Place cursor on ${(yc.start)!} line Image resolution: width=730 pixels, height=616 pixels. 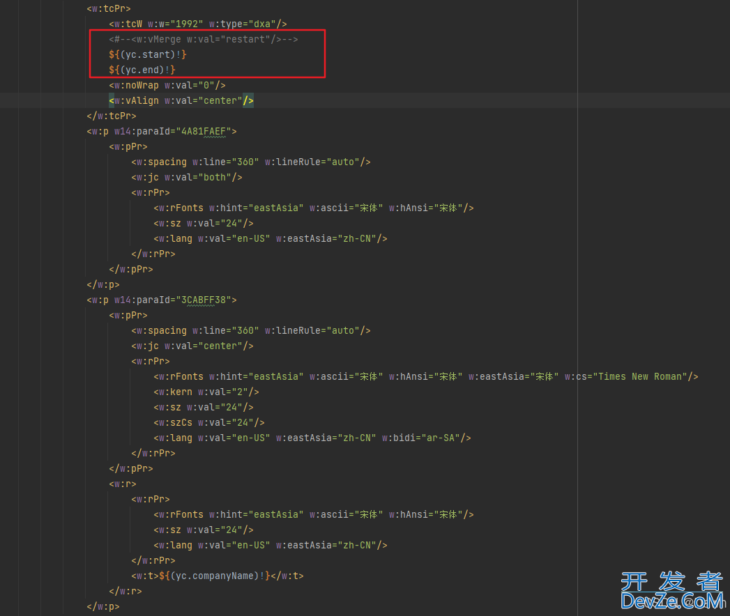148,54
